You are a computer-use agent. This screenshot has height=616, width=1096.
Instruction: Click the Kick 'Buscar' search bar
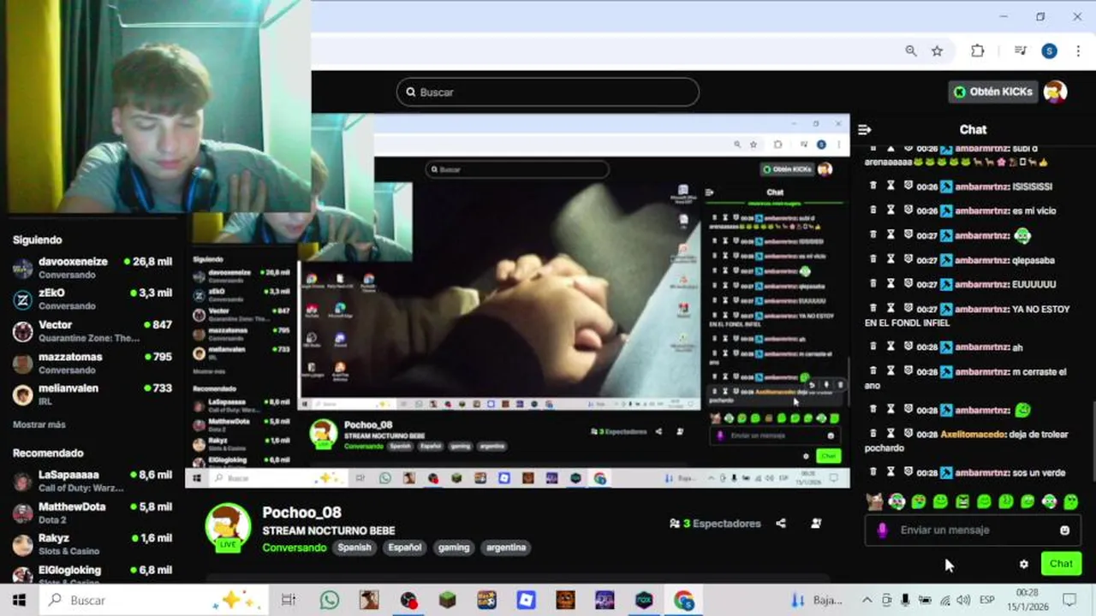point(548,92)
